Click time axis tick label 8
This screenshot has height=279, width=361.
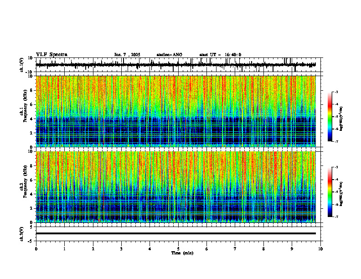[263, 249]
